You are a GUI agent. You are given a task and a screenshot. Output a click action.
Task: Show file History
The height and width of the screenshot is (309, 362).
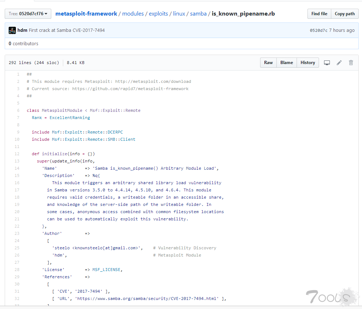[308, 63]
